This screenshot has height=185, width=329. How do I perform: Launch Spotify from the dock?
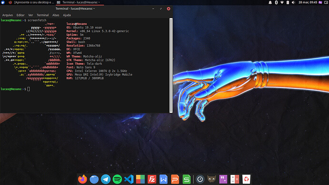coord(117,179)
